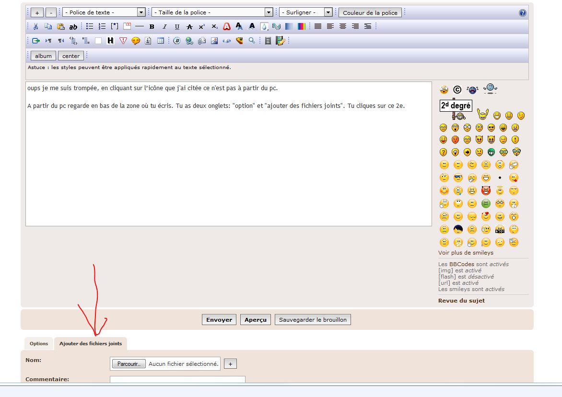Open Voir plus de smileys link
562x397 pixels.
(466, 253)
